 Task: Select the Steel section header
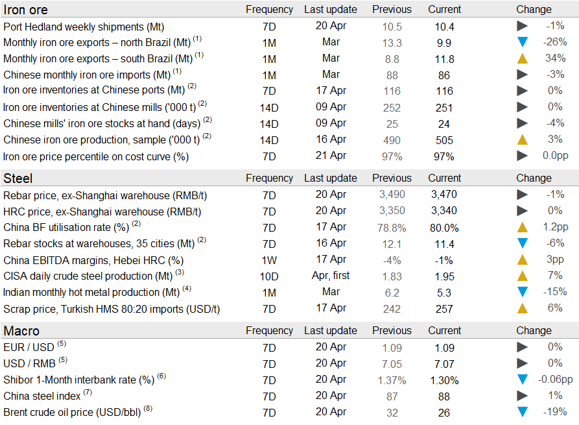pyautogui.click(x=18, y=178)
